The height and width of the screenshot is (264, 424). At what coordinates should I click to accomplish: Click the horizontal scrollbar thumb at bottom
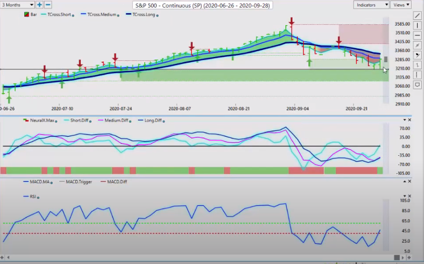[396, 257]
